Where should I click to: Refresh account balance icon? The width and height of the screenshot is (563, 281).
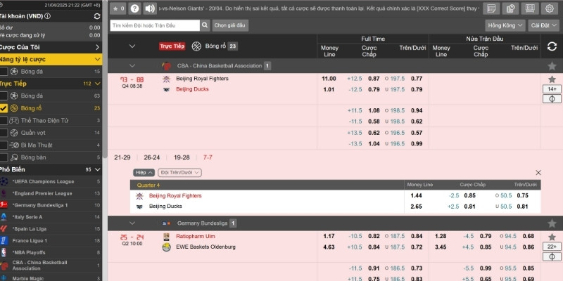click(97, 16)
